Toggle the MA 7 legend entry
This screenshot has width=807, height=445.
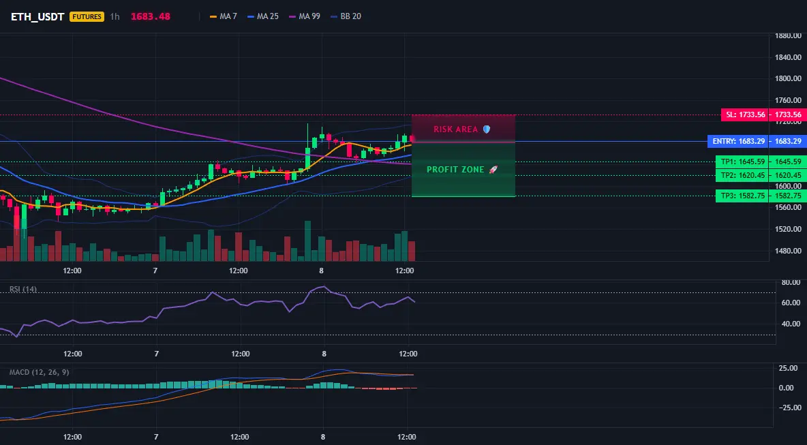(x=224, y=16)
